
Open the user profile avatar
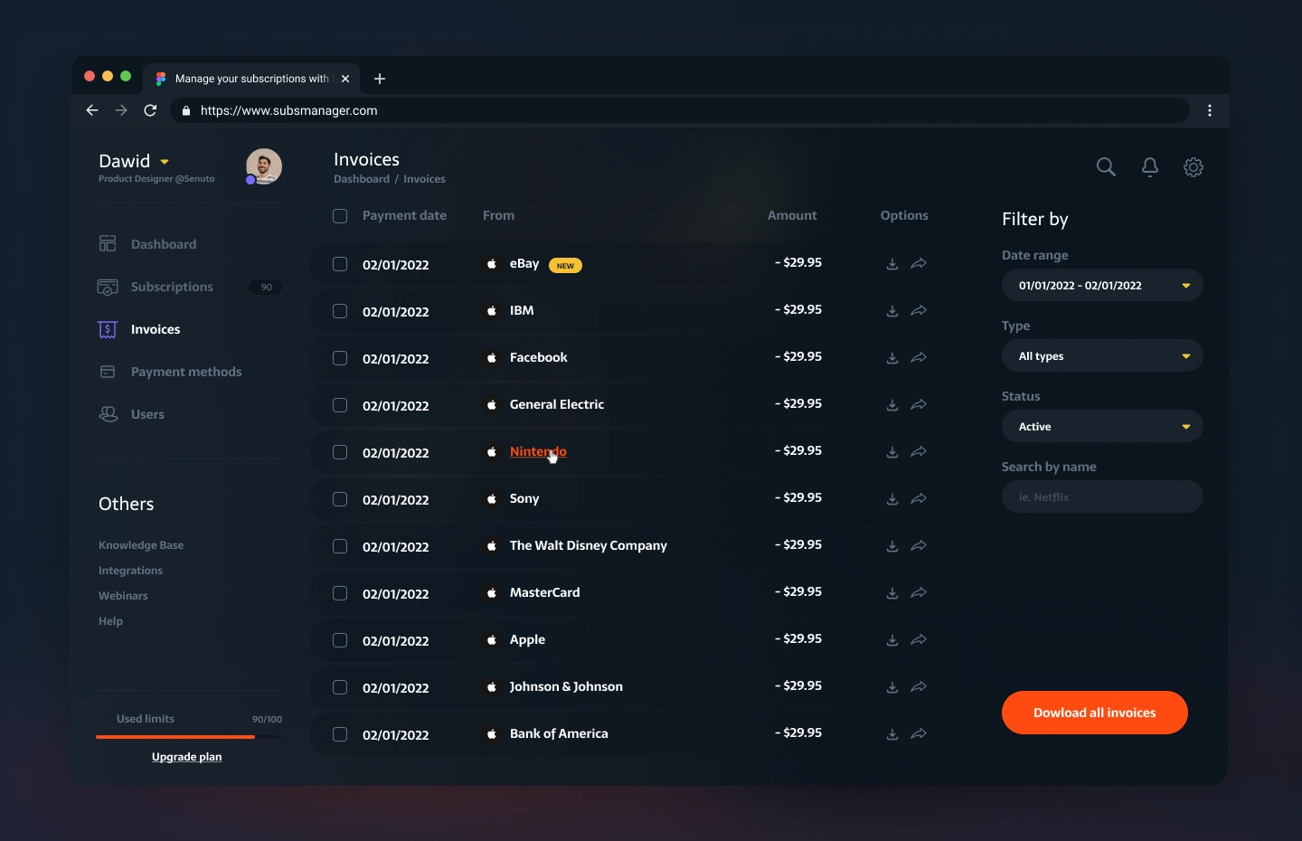[264, 166]
